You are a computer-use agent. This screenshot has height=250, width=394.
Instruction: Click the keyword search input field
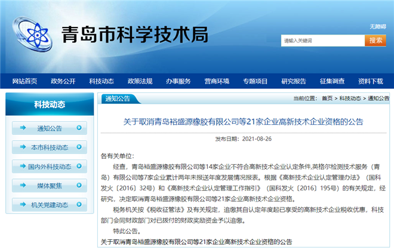(323, 41)
